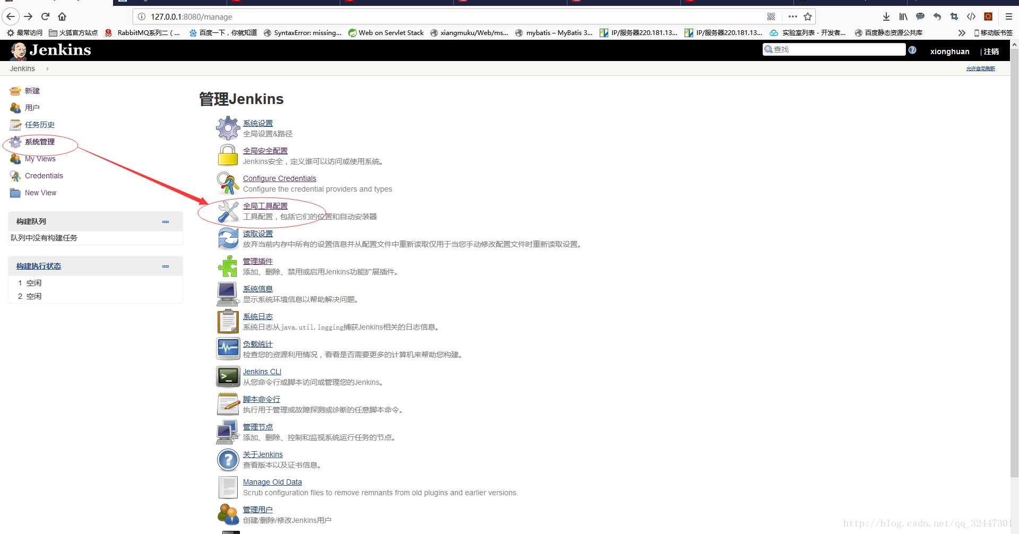This screenshot has width=1019, height=534.
Task: Open the 脚本命令行 link
Action: tap(262, 399)
